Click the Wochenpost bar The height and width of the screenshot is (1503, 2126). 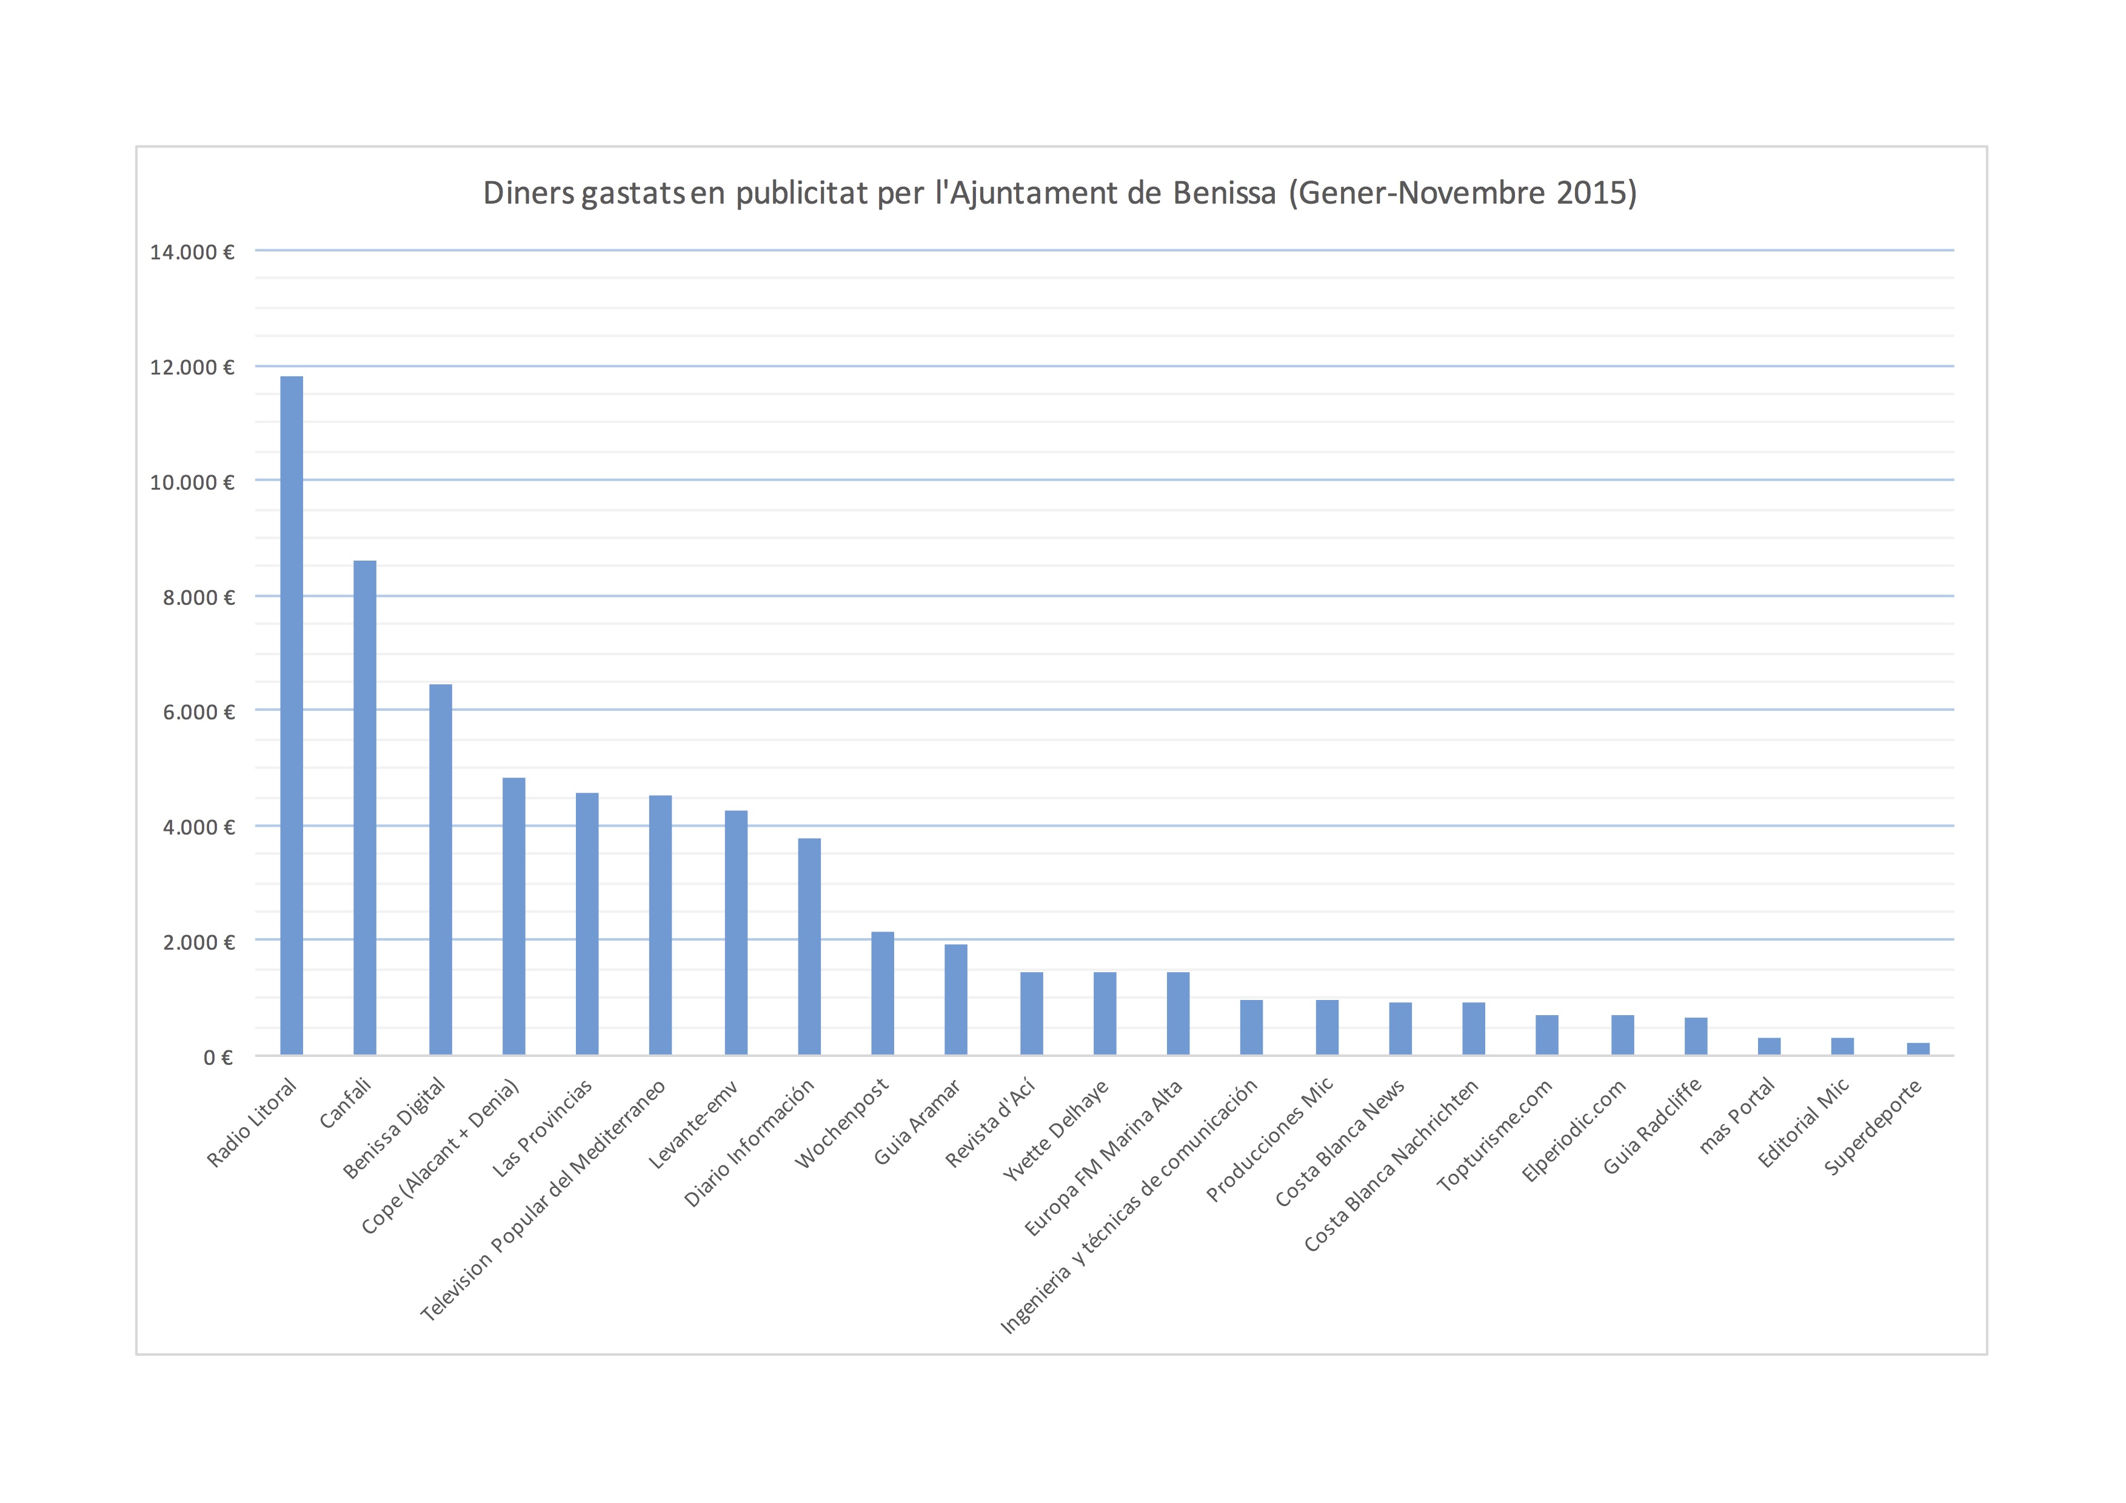pyautogui.click(x=883, y=993)
